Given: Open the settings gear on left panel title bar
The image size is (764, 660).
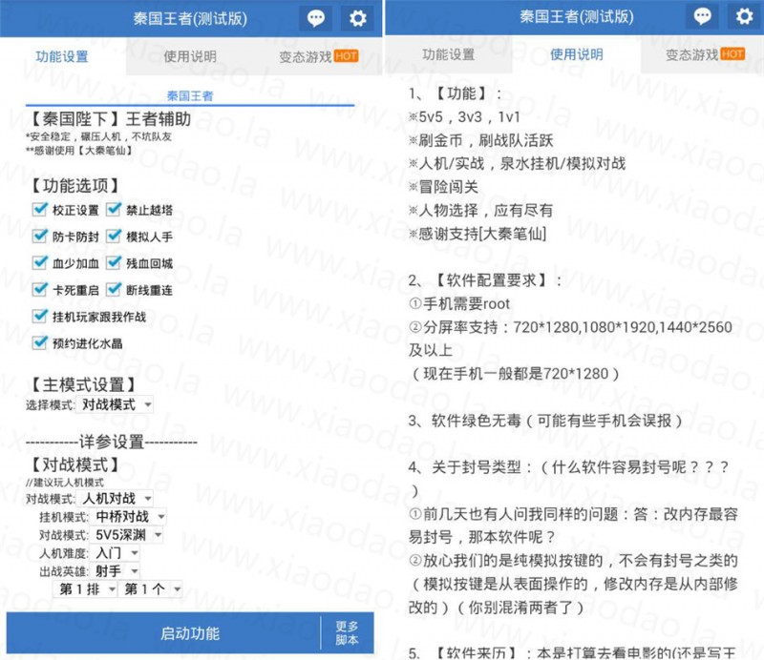Looking at the screenshot, I should coord(355,17).
